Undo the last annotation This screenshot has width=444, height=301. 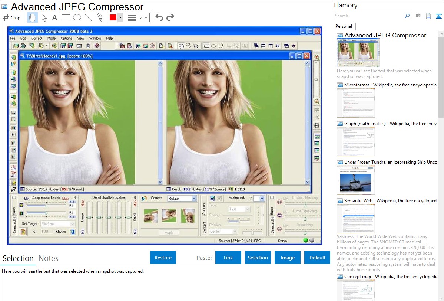pos(159,17)
